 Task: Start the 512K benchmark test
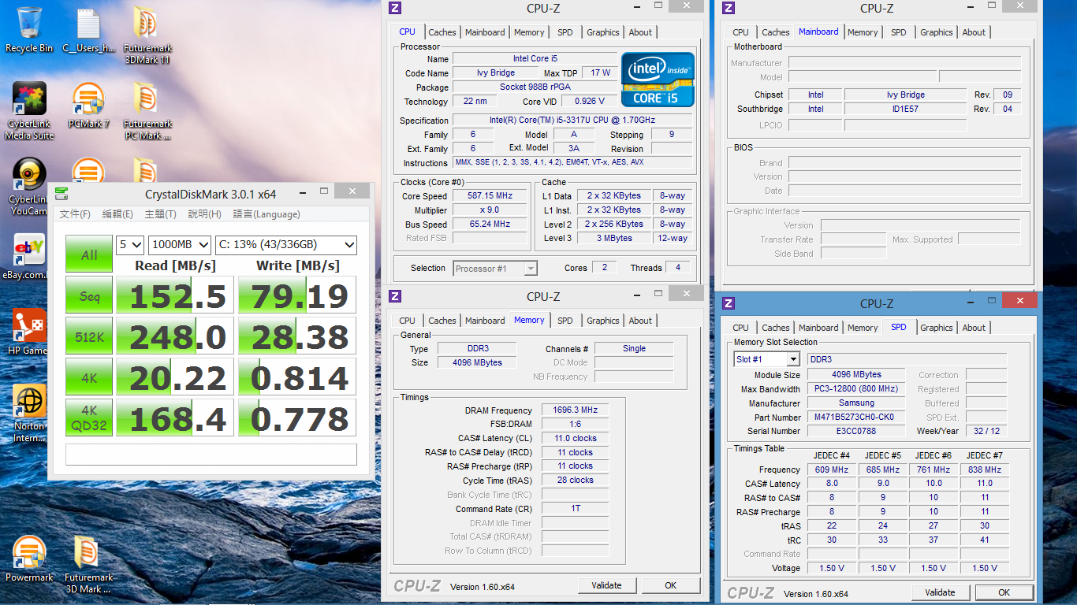click(x=89, y=336)
